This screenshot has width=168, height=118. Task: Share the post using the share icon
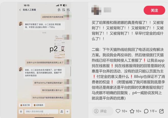coord(161,111)
